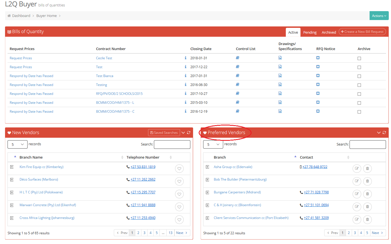Screen dimensions: 391x244
Task: Open the Déco Surfaces (Marlboro) vendor link
Action: [39, 179]
